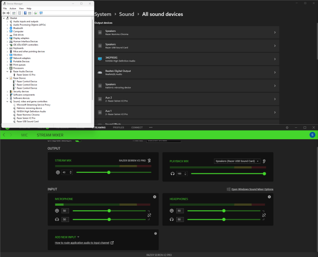318x257 pixels.
Task: Open Synapse settings gear icon
Action: (x=287, y=127)
